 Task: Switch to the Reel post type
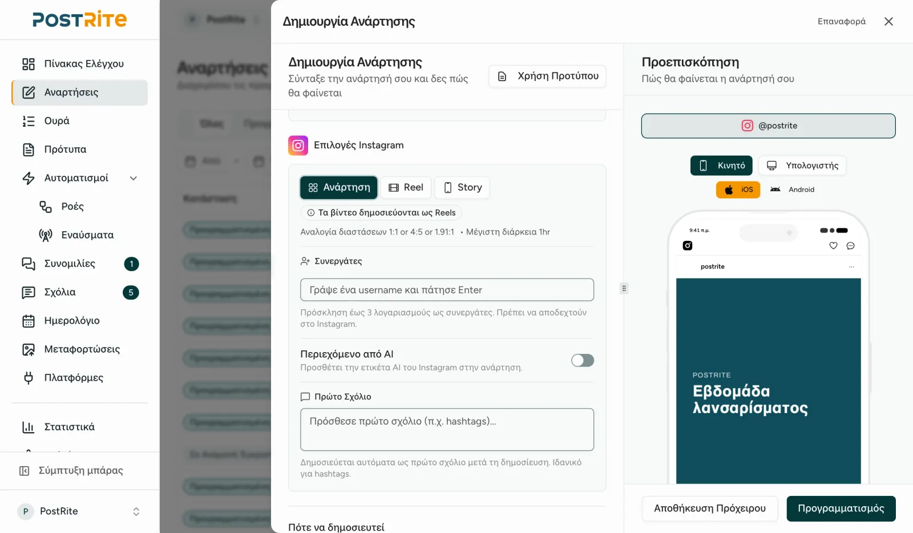406,187
